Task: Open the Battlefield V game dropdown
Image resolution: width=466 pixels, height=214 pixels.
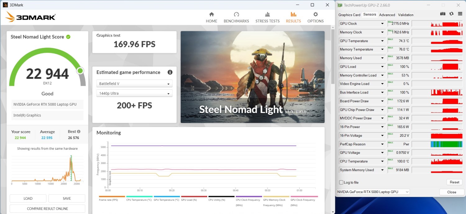Action: (x=135, y=84)
